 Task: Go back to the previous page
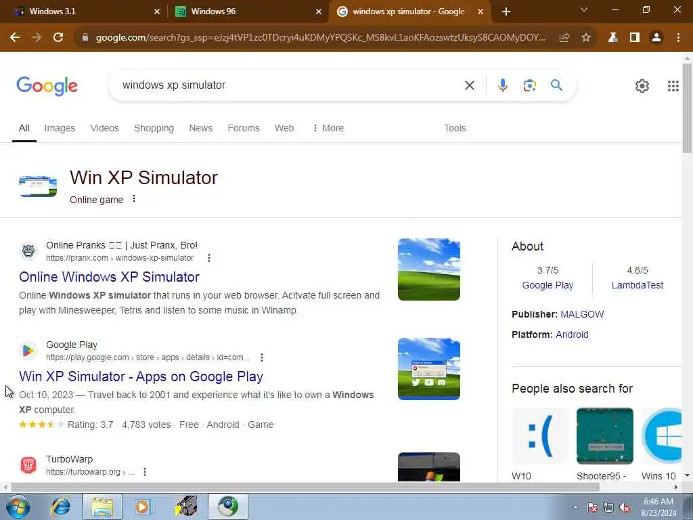pyautogui.click(x=15, y=38)
